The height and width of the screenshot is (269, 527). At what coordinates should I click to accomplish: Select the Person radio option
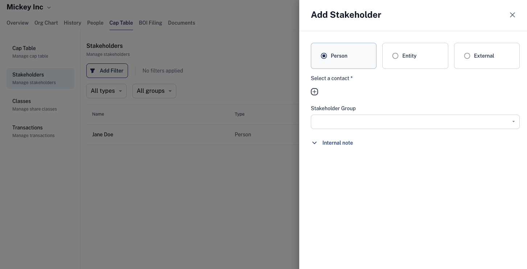(x=343, y=56)
